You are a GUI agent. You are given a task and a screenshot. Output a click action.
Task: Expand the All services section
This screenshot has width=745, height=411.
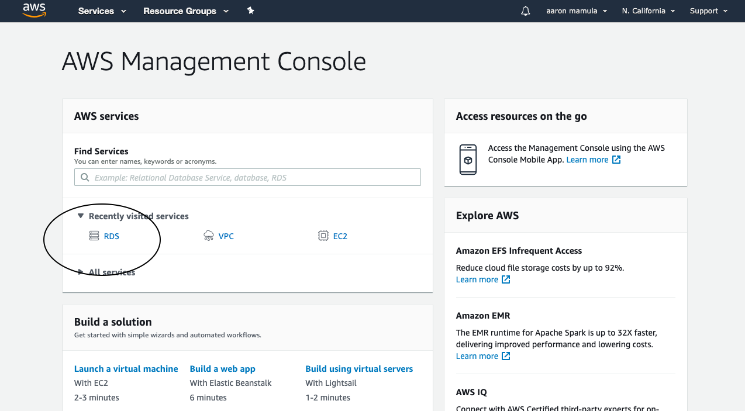click(x=106, y=272)
